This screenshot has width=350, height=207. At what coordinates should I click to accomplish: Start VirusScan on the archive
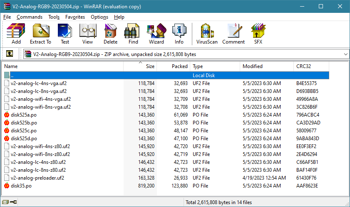pyautogui.click(x=207, y=34)
